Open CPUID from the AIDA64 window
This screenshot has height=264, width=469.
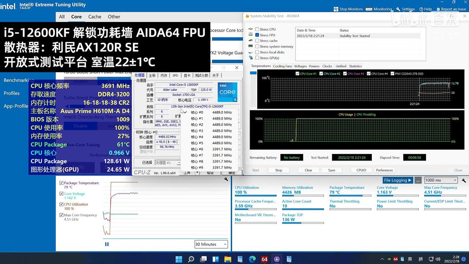[x=361, y=170]
